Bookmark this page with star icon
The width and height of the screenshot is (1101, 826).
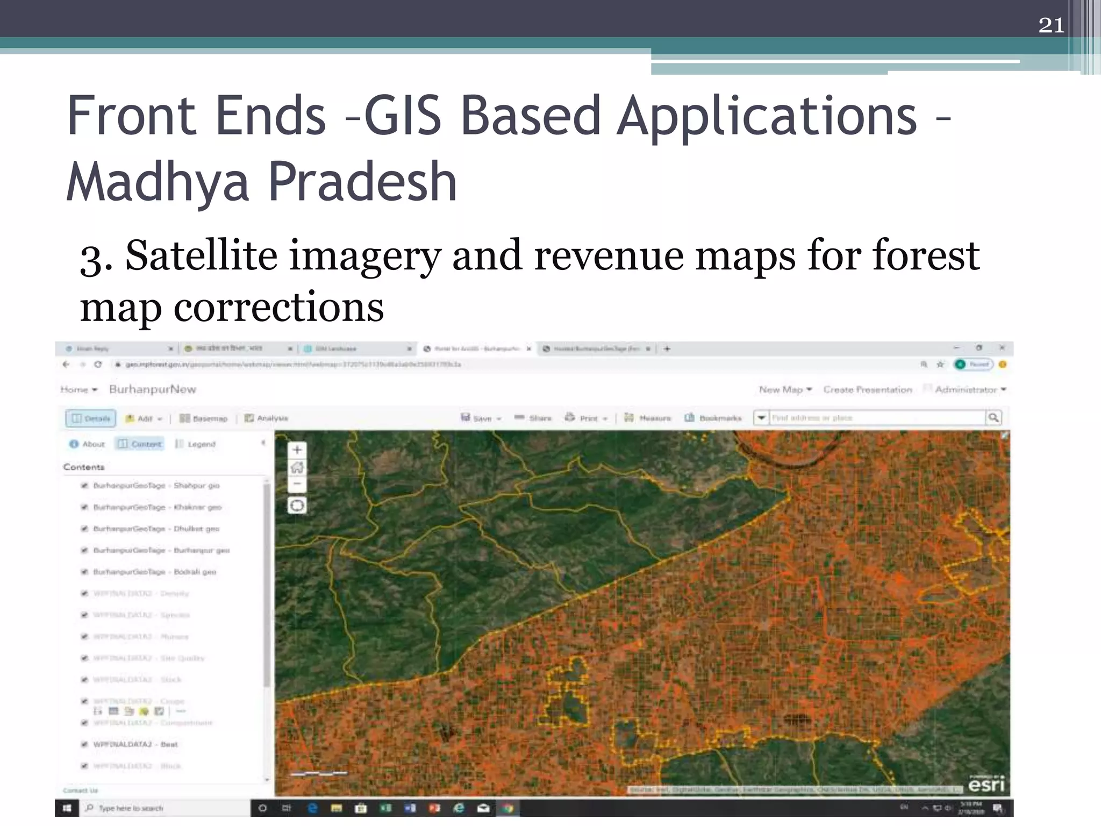pos(940,364)
